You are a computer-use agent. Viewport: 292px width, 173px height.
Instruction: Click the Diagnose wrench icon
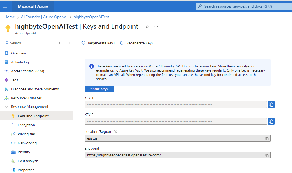point(6,89)
